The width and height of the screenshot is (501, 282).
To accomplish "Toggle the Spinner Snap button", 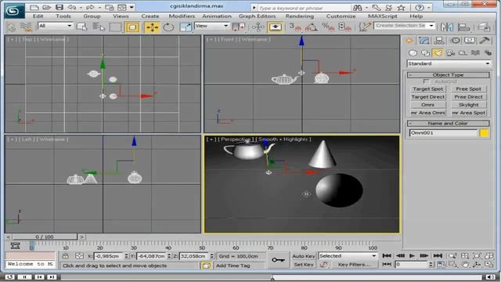I will (344, 27).
